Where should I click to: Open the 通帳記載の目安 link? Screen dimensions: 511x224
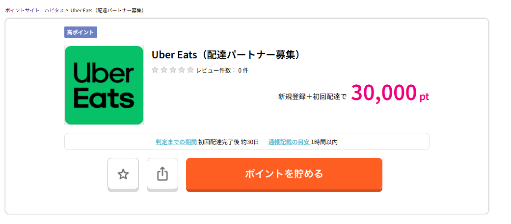(x=289, y=142)
